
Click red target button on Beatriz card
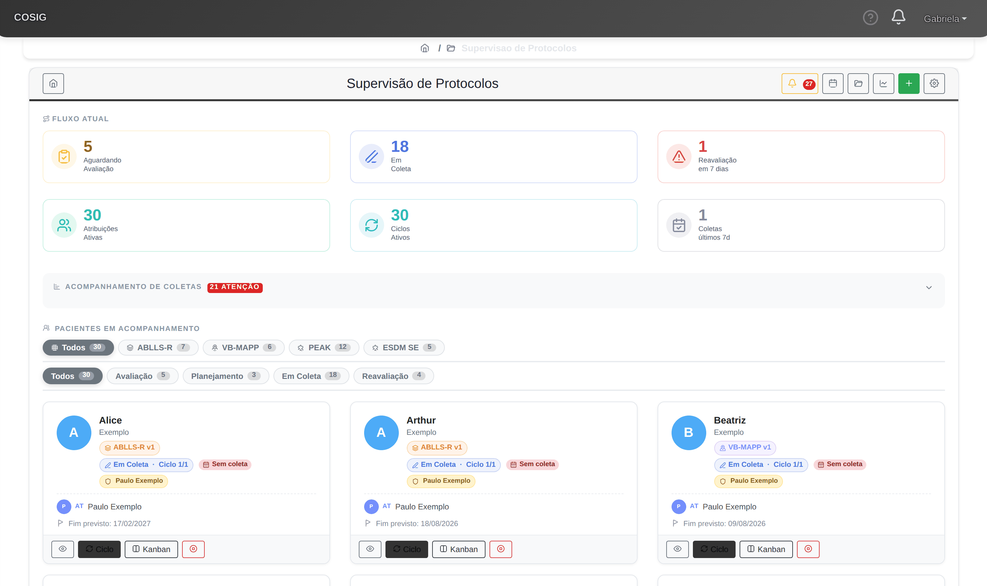tap(808, 549)
